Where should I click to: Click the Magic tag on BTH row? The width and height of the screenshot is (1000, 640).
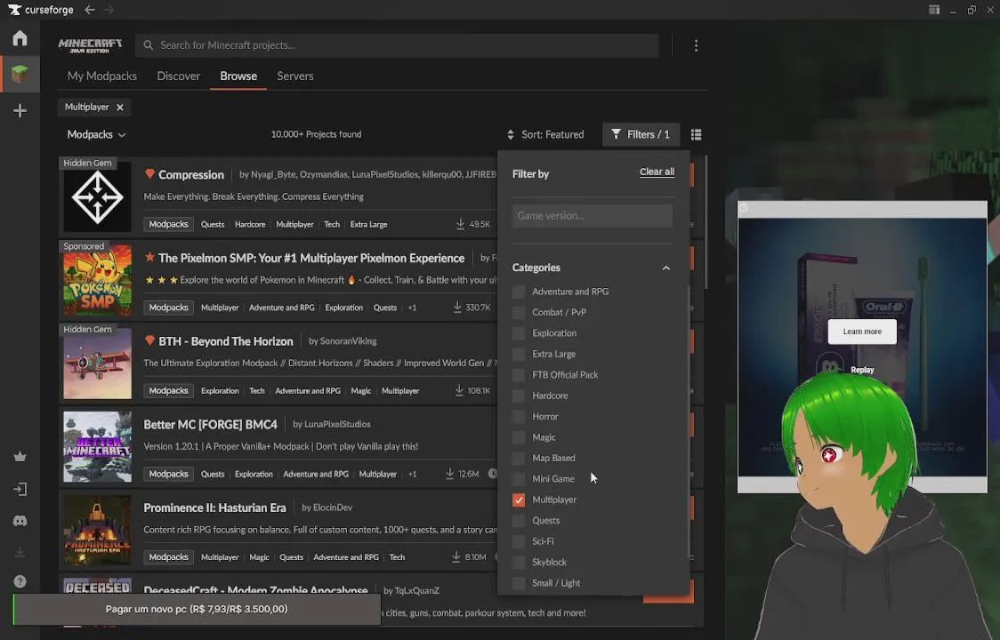click(360, 391)
